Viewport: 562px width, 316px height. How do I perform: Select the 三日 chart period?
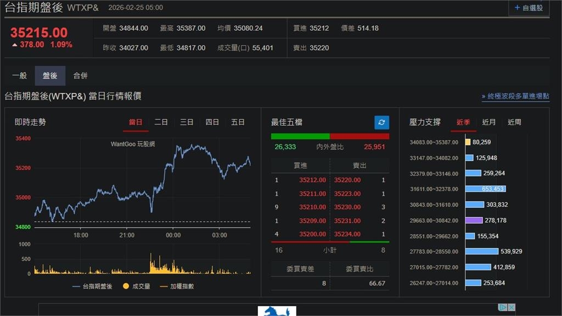[x=186, y=122]
